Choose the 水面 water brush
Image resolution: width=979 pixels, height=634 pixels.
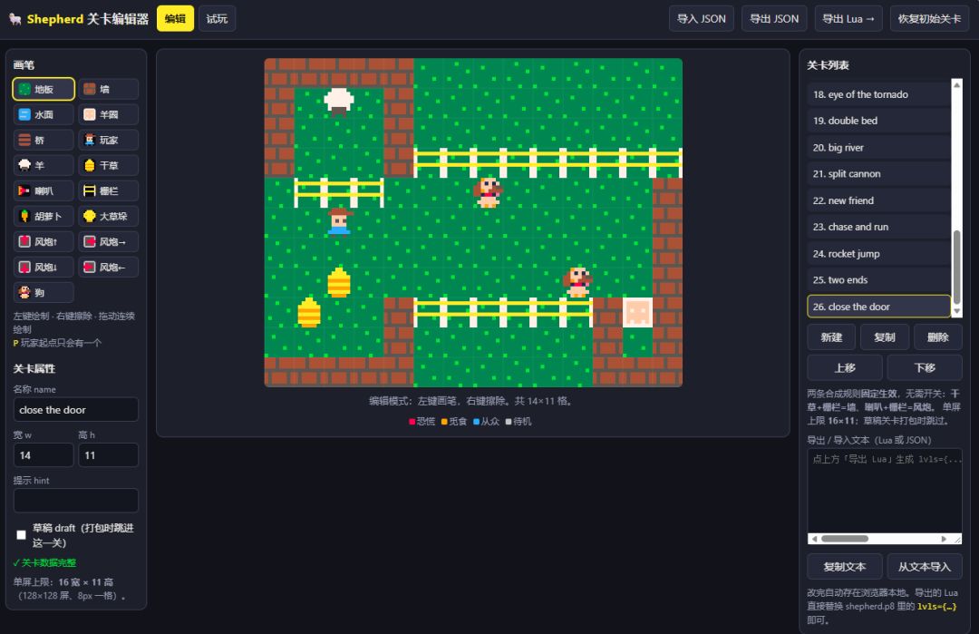(44, 115)
